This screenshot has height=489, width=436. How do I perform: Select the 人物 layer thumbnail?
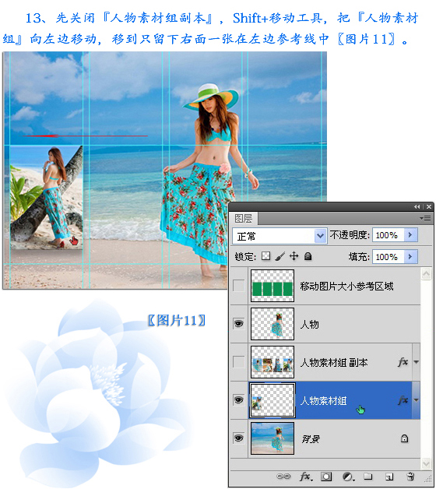tap(272, 324)
